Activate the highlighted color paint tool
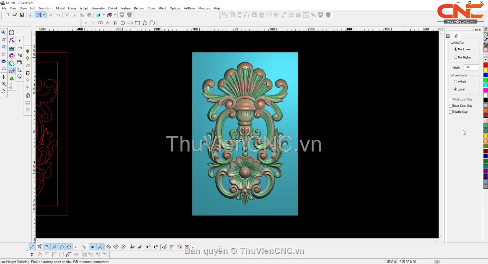The image size is (488, 264). pyautogui.click(x=12, y=71)
